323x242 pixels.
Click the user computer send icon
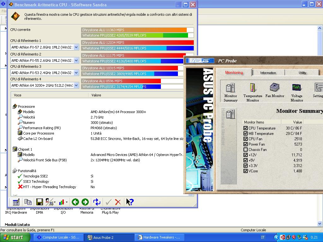[x=49, y=202]
